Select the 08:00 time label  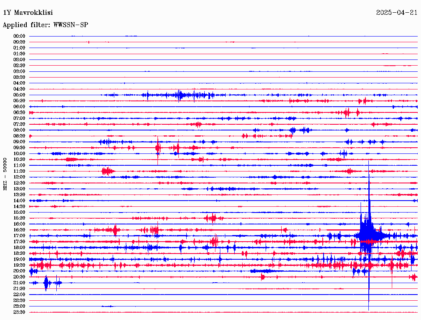[19, 130]
